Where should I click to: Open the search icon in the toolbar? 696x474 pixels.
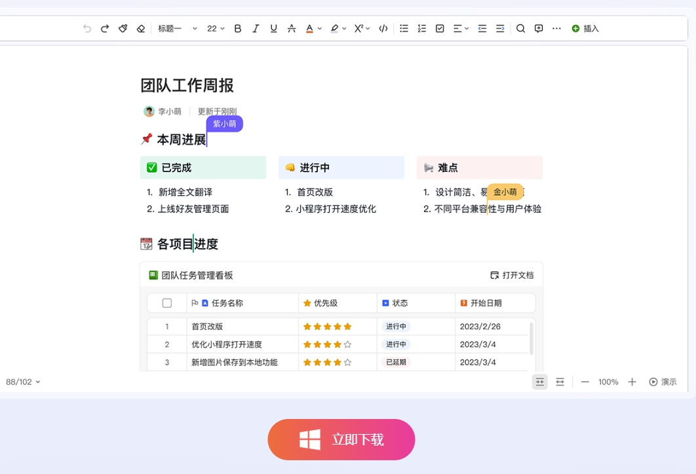click(x=520, y=28)
